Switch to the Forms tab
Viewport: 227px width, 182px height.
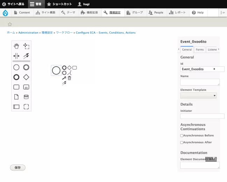200,50
